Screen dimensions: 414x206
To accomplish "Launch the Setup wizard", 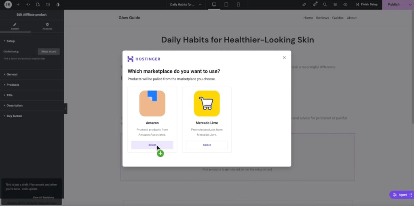I will click(x=49, y=51).
